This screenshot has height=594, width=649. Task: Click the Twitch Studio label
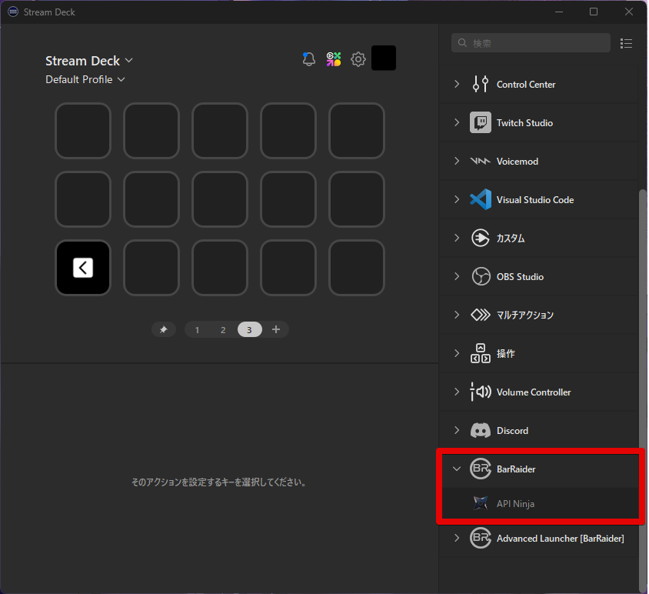click(x=524, y=122)
